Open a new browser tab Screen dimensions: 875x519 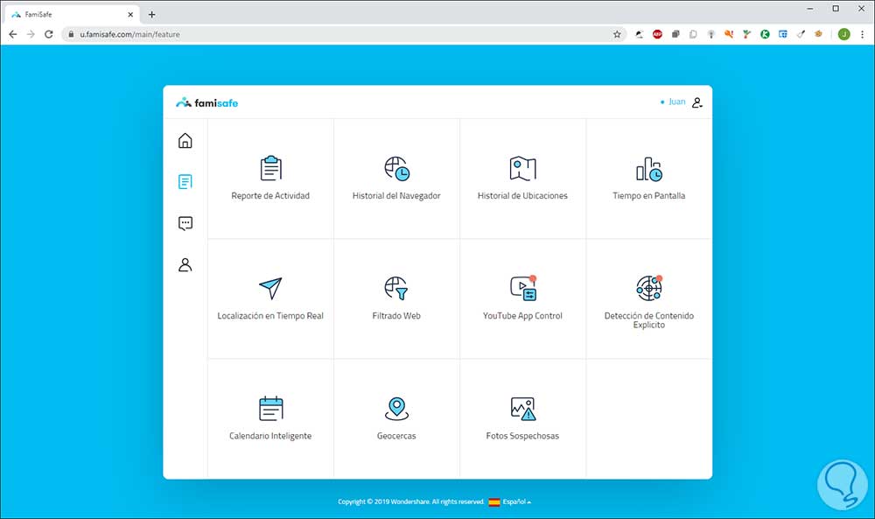point(151,15)
